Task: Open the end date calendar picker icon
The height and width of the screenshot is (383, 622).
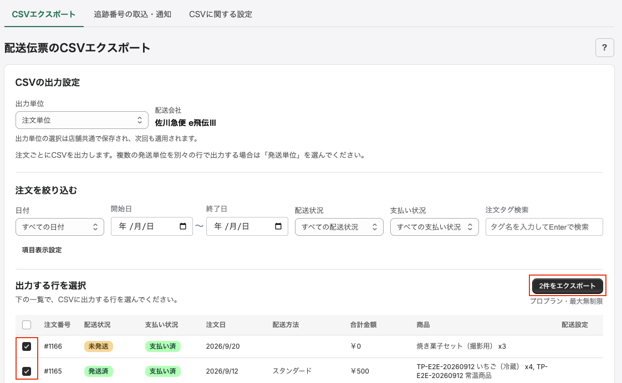Action: pos(278,226)
